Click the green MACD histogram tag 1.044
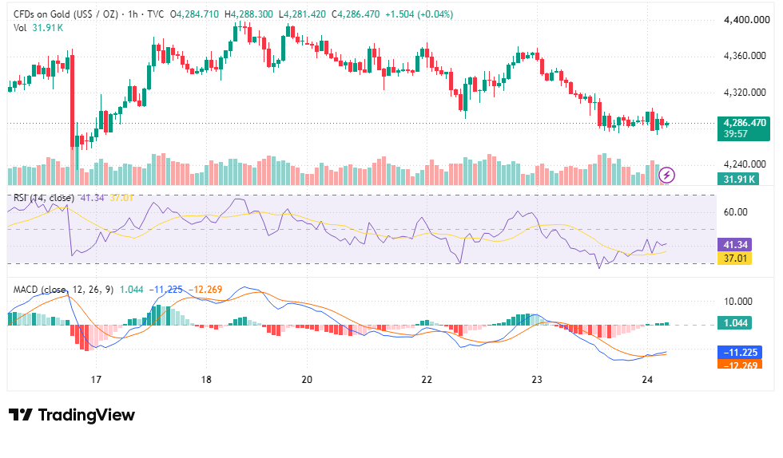This screenshot has height=458, width=783. point(734,323)
